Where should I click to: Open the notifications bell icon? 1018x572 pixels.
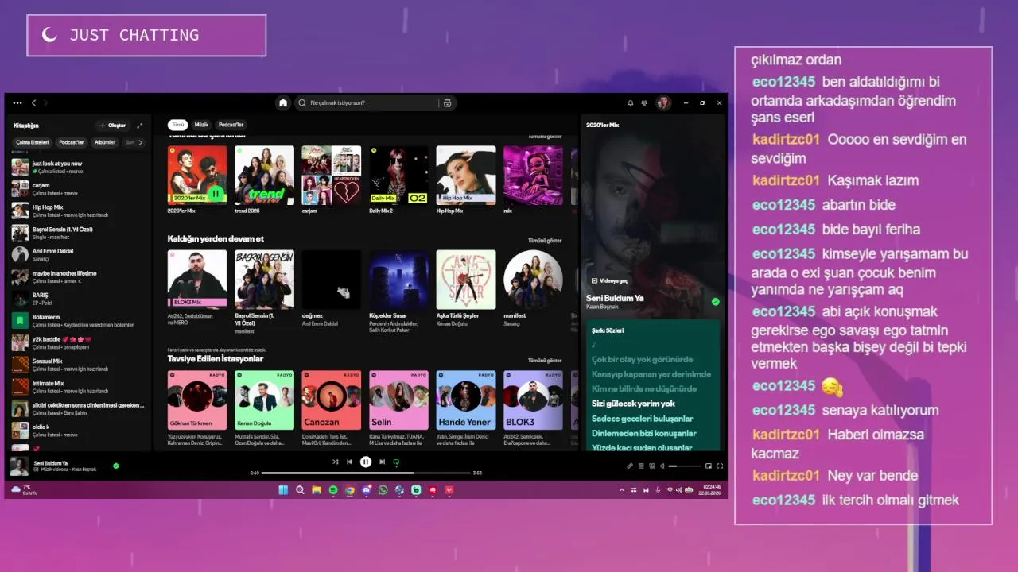click(631, 103)
